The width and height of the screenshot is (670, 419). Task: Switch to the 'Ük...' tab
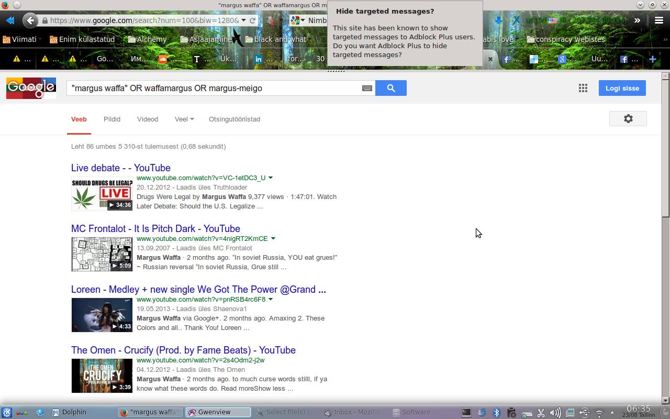pyautogui.click(x=228, y=59)
